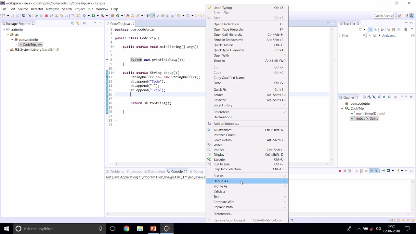
Task: Click the Windows Start button
Action: point(6,228)
